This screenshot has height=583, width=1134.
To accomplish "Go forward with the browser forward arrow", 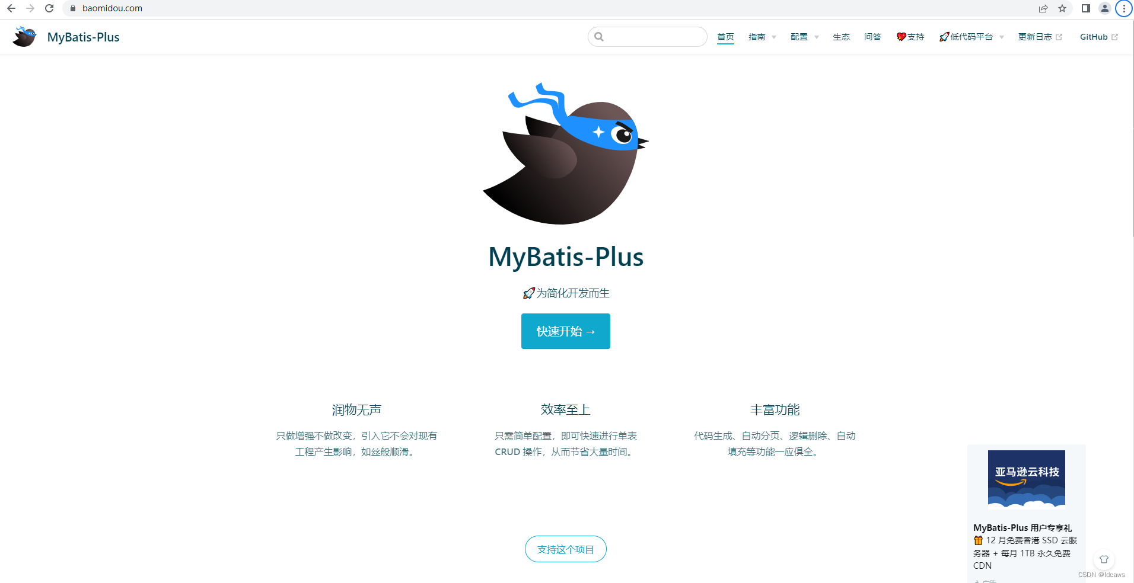I will click(x=30, y=8).
